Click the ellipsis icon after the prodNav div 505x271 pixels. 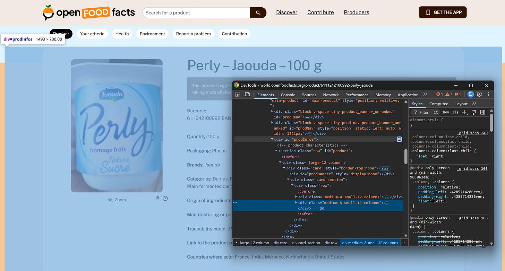point(310,134)
